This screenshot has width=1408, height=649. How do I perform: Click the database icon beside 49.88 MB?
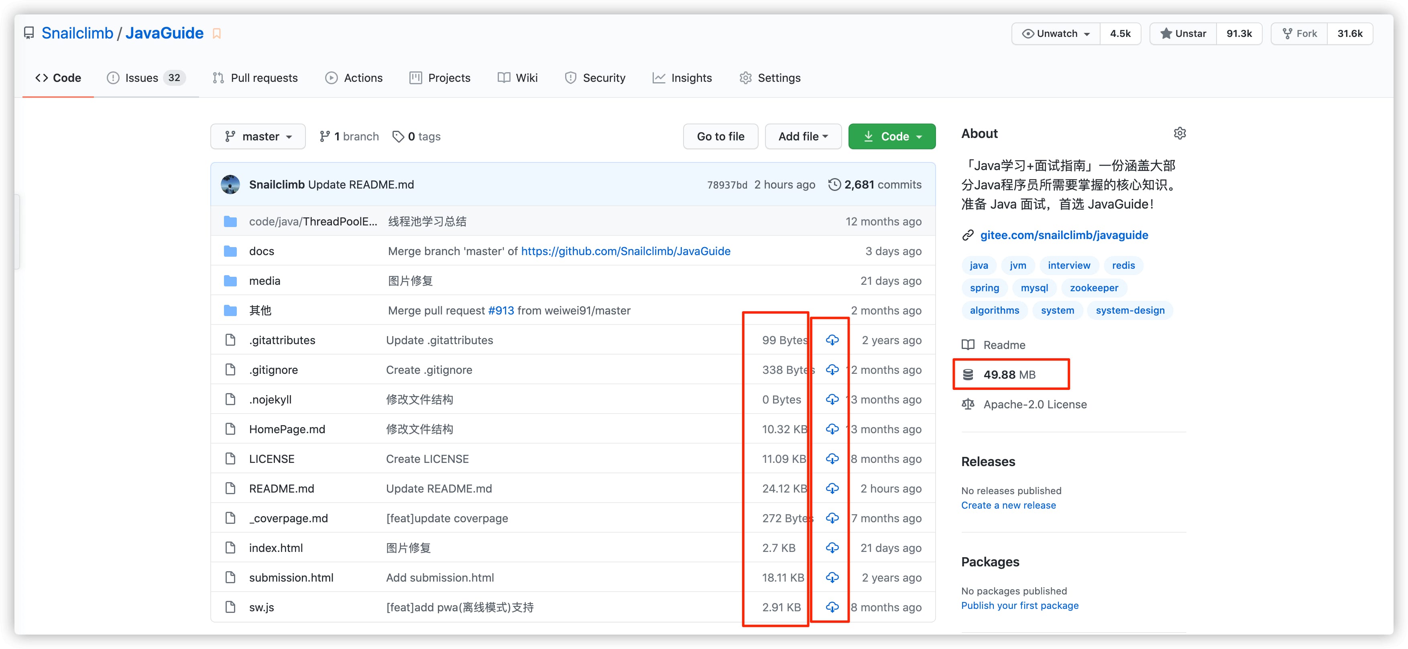click(967, 374)
